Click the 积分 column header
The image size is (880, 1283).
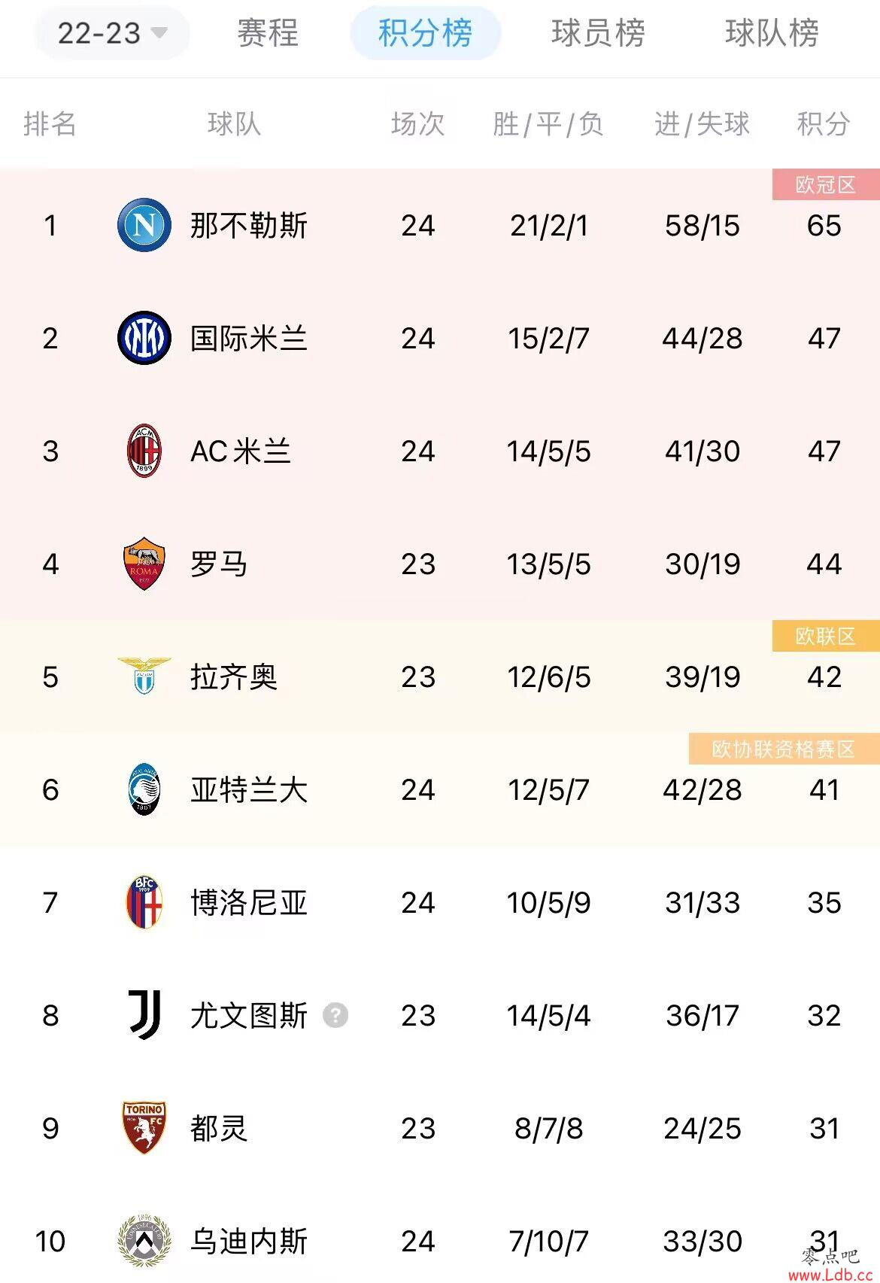click(824, 124)
